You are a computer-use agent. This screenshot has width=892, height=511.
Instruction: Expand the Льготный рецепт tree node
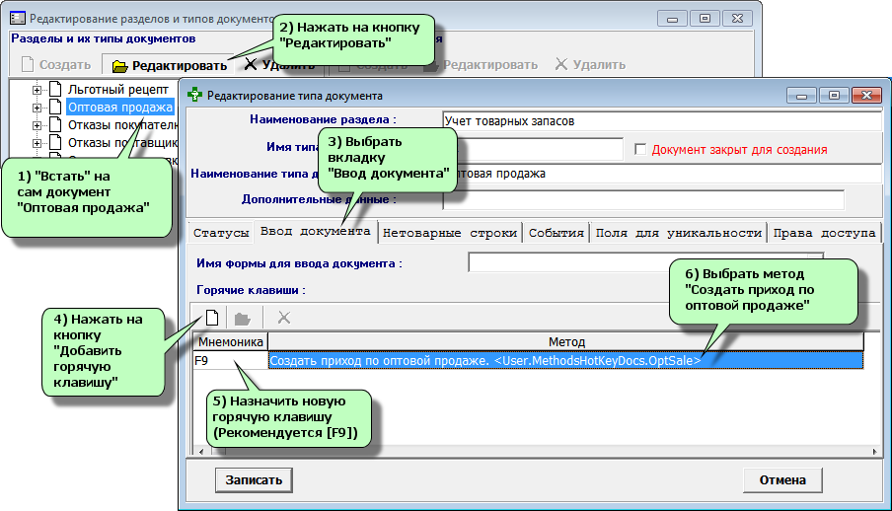37,90
